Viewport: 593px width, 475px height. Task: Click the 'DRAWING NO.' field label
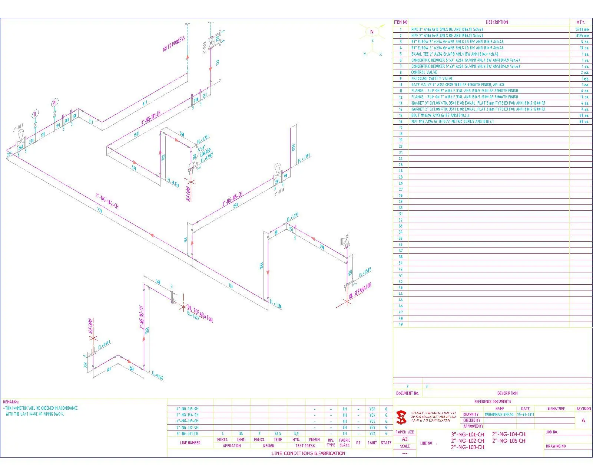pos(556,446)
